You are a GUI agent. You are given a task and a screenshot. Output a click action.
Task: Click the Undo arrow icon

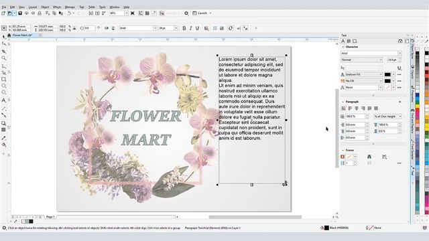coord(69,13)
